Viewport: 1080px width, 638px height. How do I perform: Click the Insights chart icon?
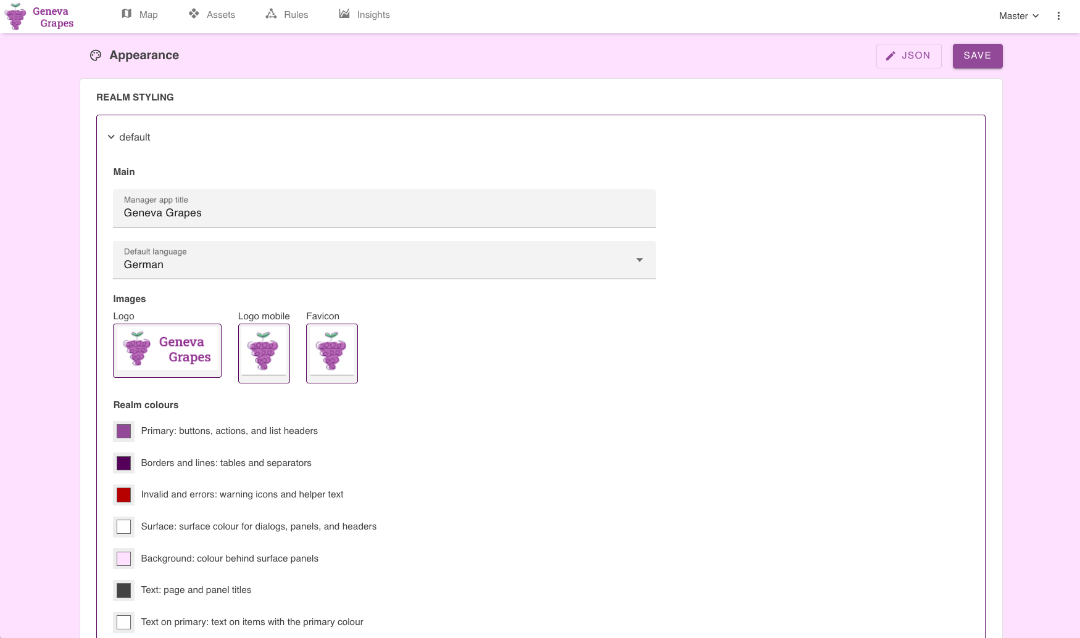pyautogui.click(x=344, y=14)
